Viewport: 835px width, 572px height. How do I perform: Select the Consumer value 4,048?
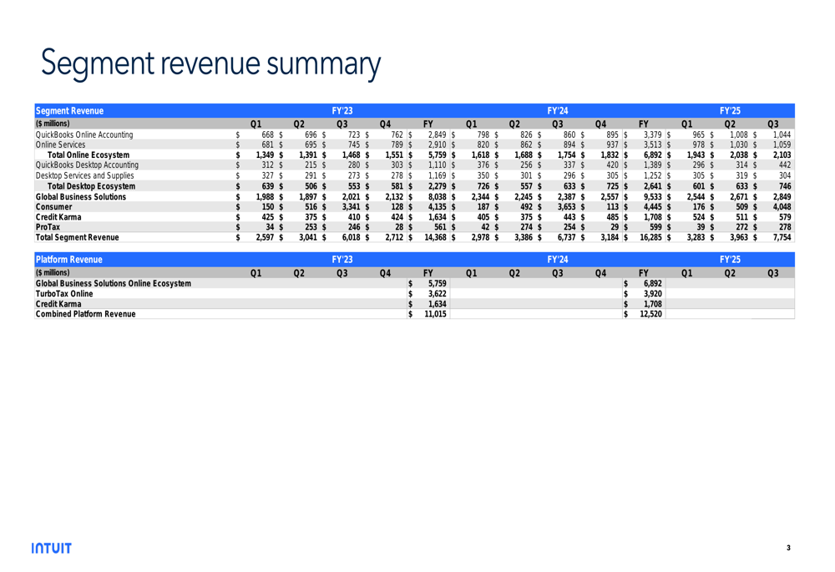tap(782, 206)
